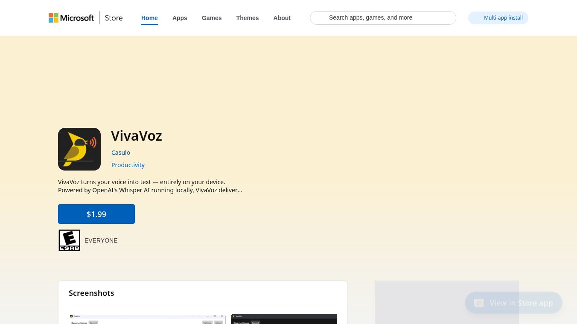This screenshot has width=577, height=324.
Task: Click the VivaVoz app title
Action: [137, 136]
